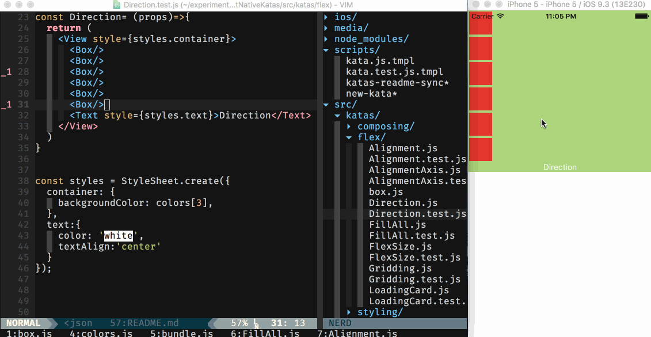Screen dimensions: 651x337
Task: Click StyleSheet.create on line 38
Action: click(170, 181)
